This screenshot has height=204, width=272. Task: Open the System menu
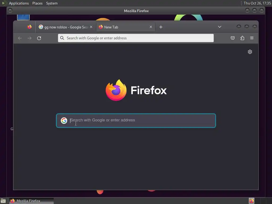coord(52,3)
